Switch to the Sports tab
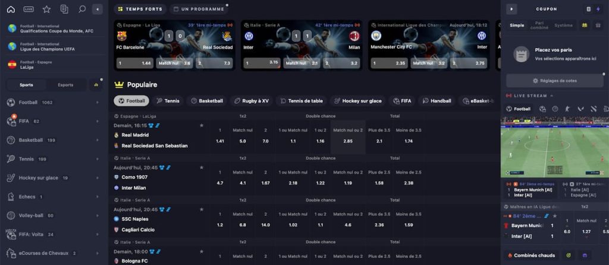The height and width of the screenshot is (265, 609). [26, 85]
